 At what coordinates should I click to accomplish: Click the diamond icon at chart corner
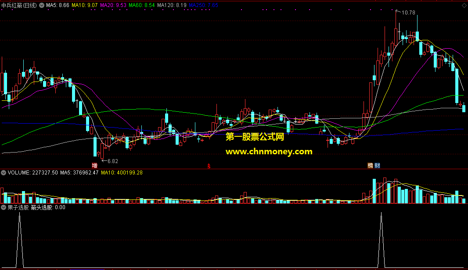point(464,5)
